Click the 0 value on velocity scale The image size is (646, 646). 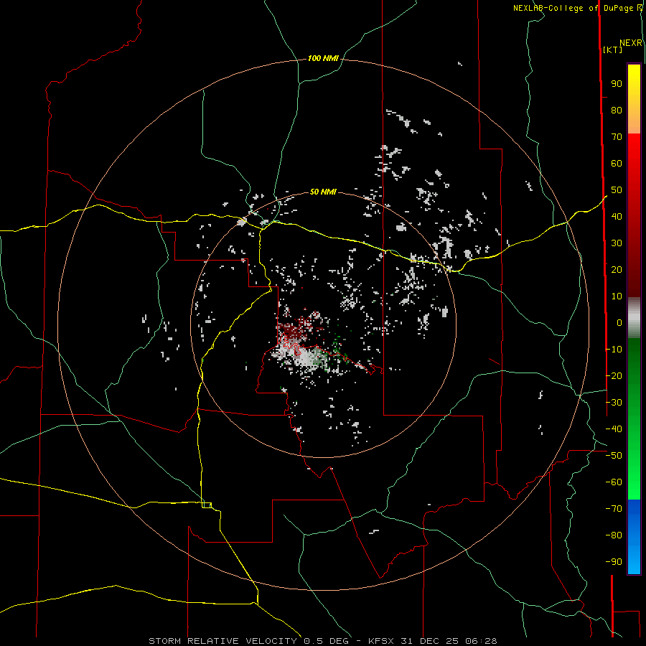(x=619, y=322)
